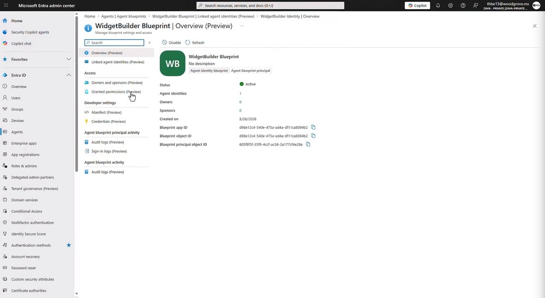Viewport: 545px width, 298px height.
Task: Click the WB blueprint logo tile
Action: [x=172, y=64]
